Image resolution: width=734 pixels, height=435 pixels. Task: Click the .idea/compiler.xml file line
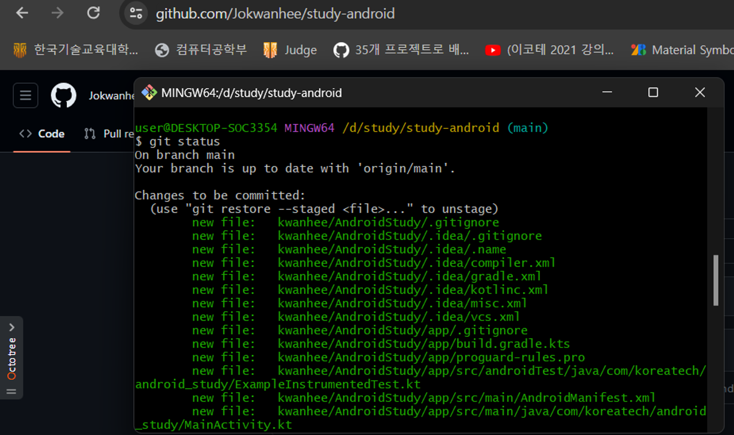tap(374, 263)
